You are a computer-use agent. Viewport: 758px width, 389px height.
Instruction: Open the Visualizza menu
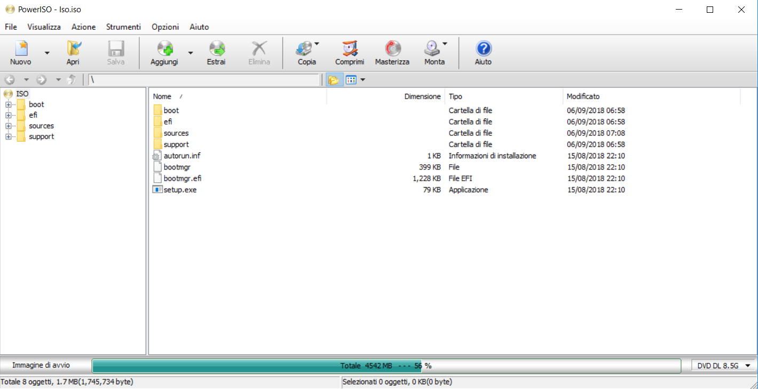tap(44, 27)
